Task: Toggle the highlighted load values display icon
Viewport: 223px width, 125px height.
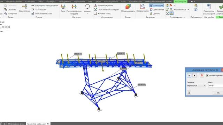Action: 171,14
